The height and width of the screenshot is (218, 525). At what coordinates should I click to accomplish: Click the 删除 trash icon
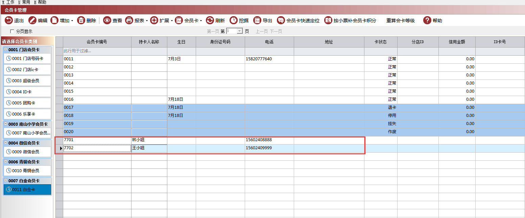click(x=81, y=21)
